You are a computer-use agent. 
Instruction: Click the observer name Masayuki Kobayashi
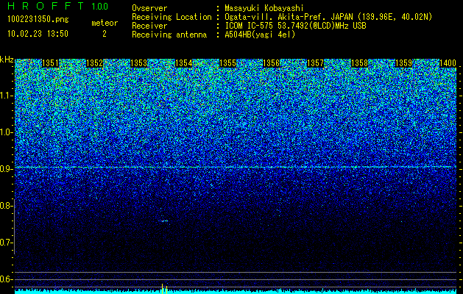tap(264, 9)
